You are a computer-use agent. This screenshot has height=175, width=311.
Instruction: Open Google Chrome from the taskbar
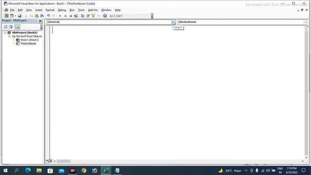[x=84, y=171]
